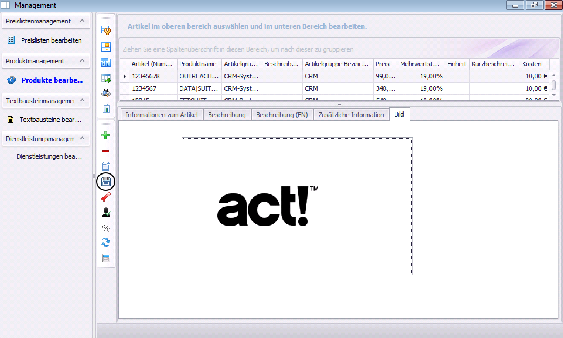Screen dimensions: 563x338
Task: Switch to the Beschreibung tab
Action: point(227,115)
